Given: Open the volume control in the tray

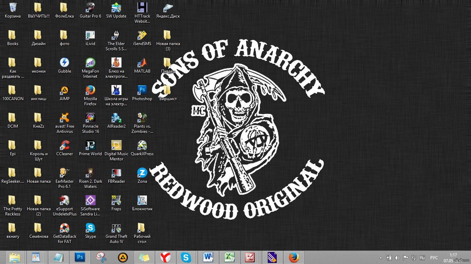Looking at the screenshot, I should click(x=397, y=257).
